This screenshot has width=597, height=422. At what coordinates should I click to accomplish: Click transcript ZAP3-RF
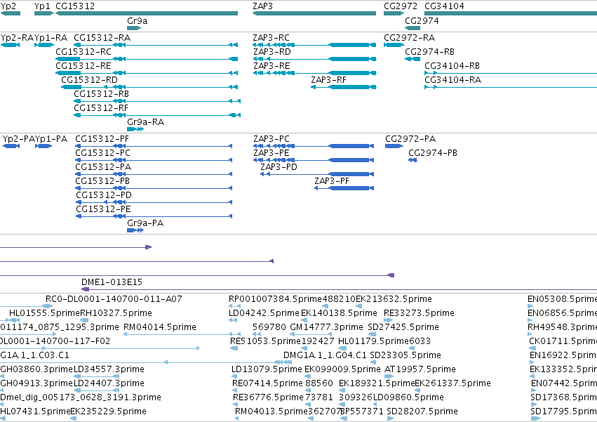point(344,87)
